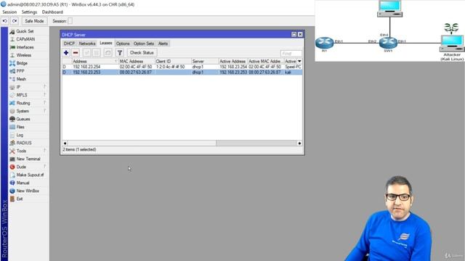Switch to the Options tab
Screen dimensions: 465x261
pos(123,43)
